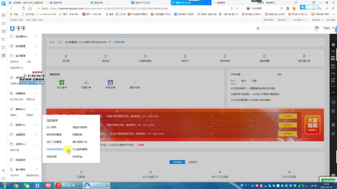Viewport: 337px width, 189px height.
Task: Click the 数据中心 sidebar icon
Action: click(11, 125)
